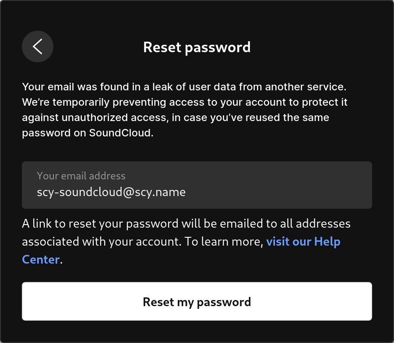Click the word Center in the blue link
This screenshot has width=394, height=343.
pos(41,260)
